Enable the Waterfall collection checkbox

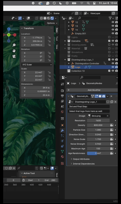tap(109, 48)
